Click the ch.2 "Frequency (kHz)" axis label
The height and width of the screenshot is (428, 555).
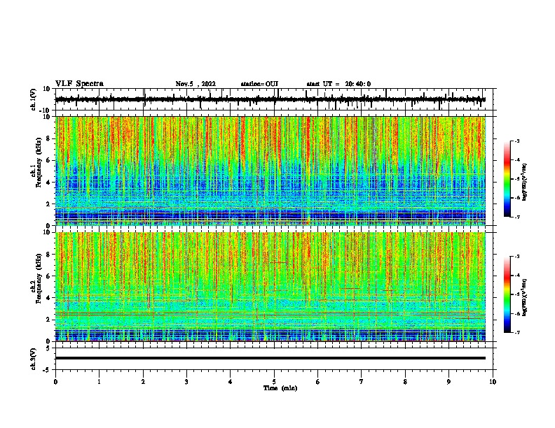(39, 278)
